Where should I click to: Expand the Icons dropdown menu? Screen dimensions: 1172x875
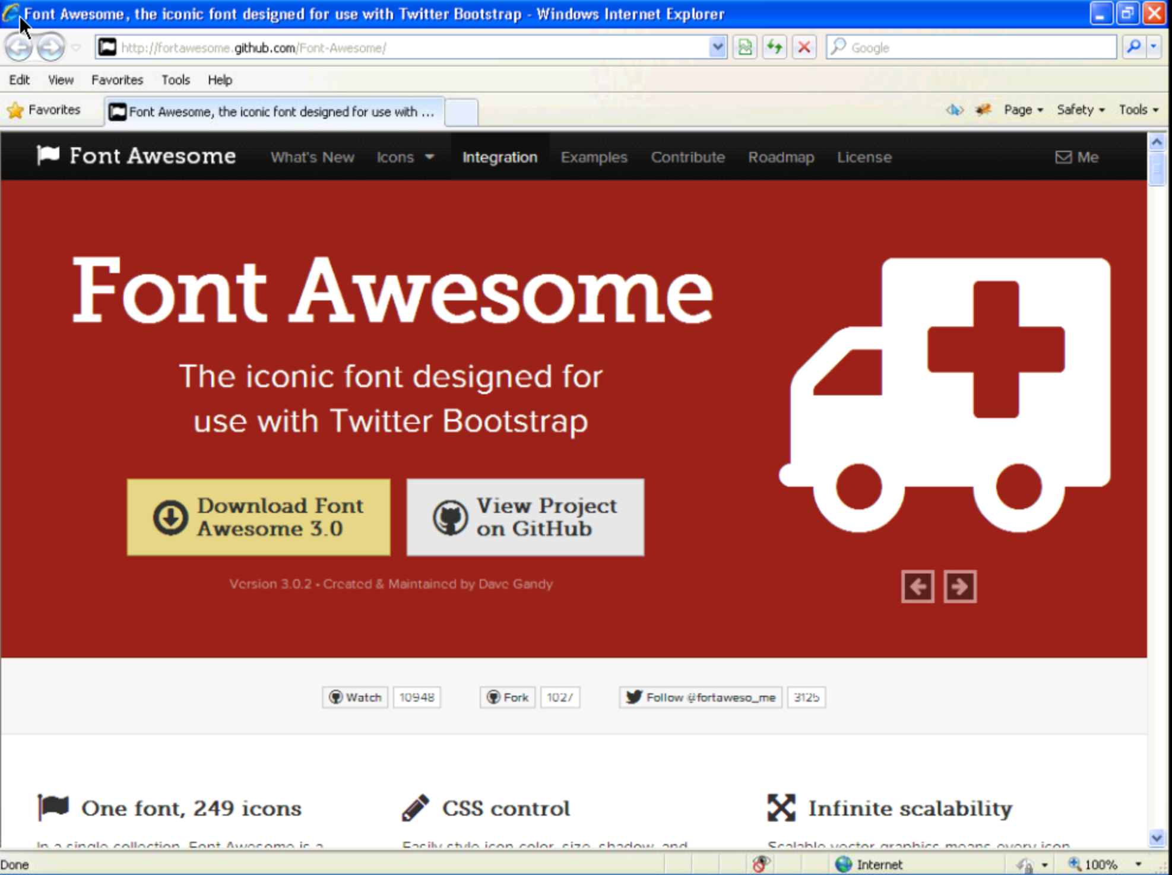point(406,157)
